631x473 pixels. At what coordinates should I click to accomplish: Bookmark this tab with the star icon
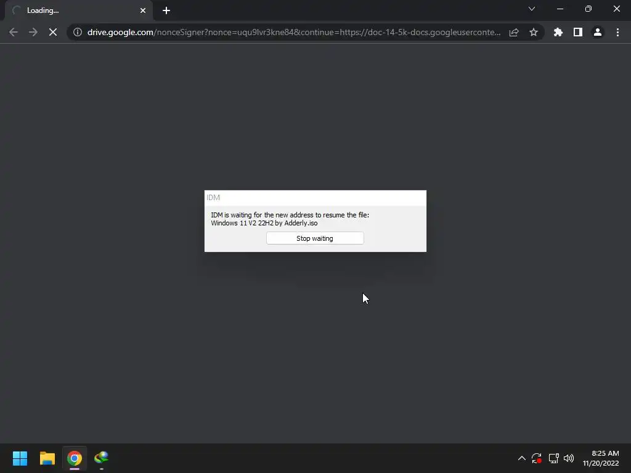534,32
